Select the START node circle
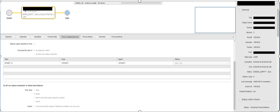Image resolution: width=280 pixels, height=112 pixels. [9, 13]
